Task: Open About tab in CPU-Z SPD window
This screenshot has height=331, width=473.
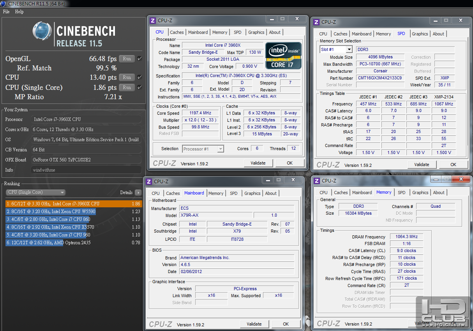Action: click(x=438, y=34)
